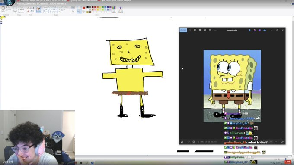
Task: Open Edit colors dialog in Paint
Action: click(x=114, y=9)
